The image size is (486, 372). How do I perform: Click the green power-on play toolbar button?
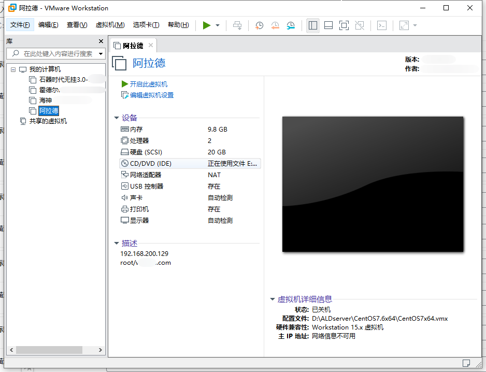coord(206,25)
